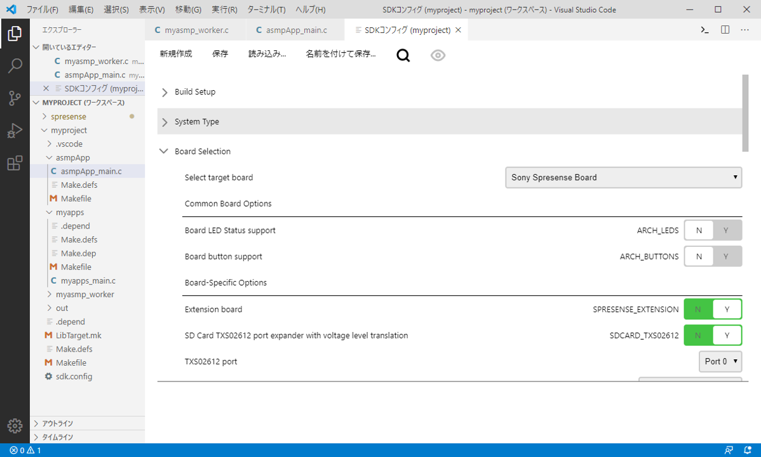The width and height of the screenshot is (761, 457).
Task: Switch to asmpApp_main.c editor tab
Action: (x=295, y=30)
